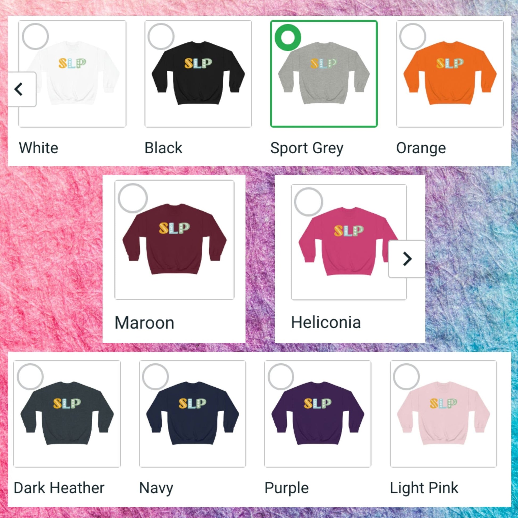
Task: Select the Purple radio button
Action: (x=281, y=377)
